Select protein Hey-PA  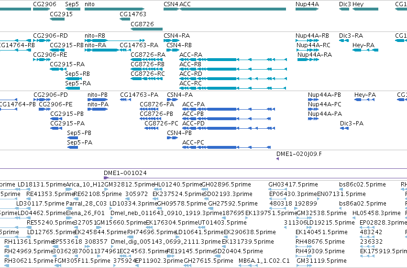click(x=365, y=95)
